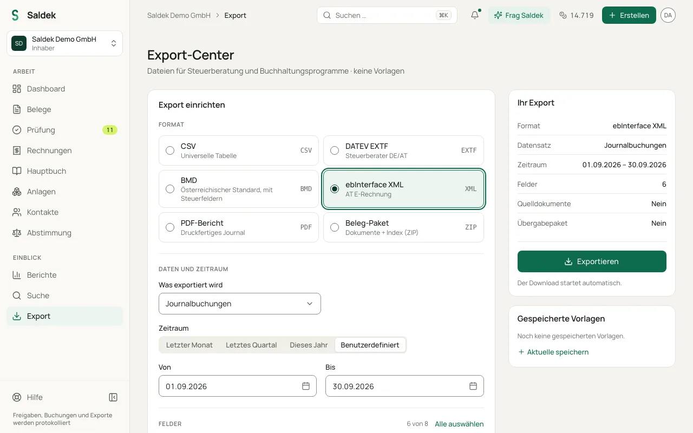This screenshot has width=693, height=433.
Task: Open Berichte in the sidebar
Action: pos(65,275)
